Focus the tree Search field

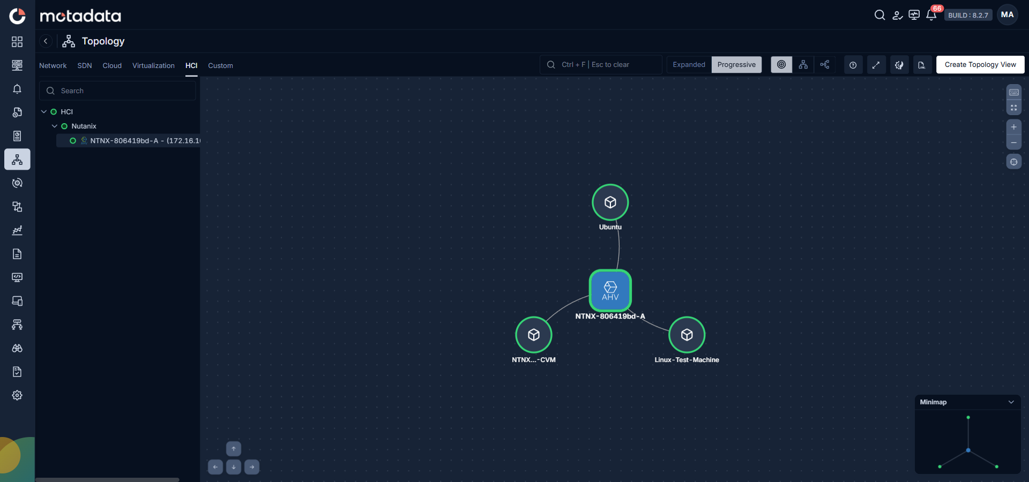[x=117, y=91]
